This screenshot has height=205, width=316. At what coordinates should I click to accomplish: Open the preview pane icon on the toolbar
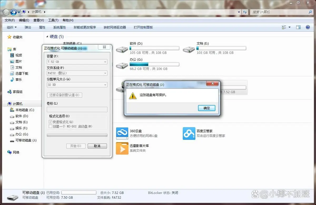(298, 27)
